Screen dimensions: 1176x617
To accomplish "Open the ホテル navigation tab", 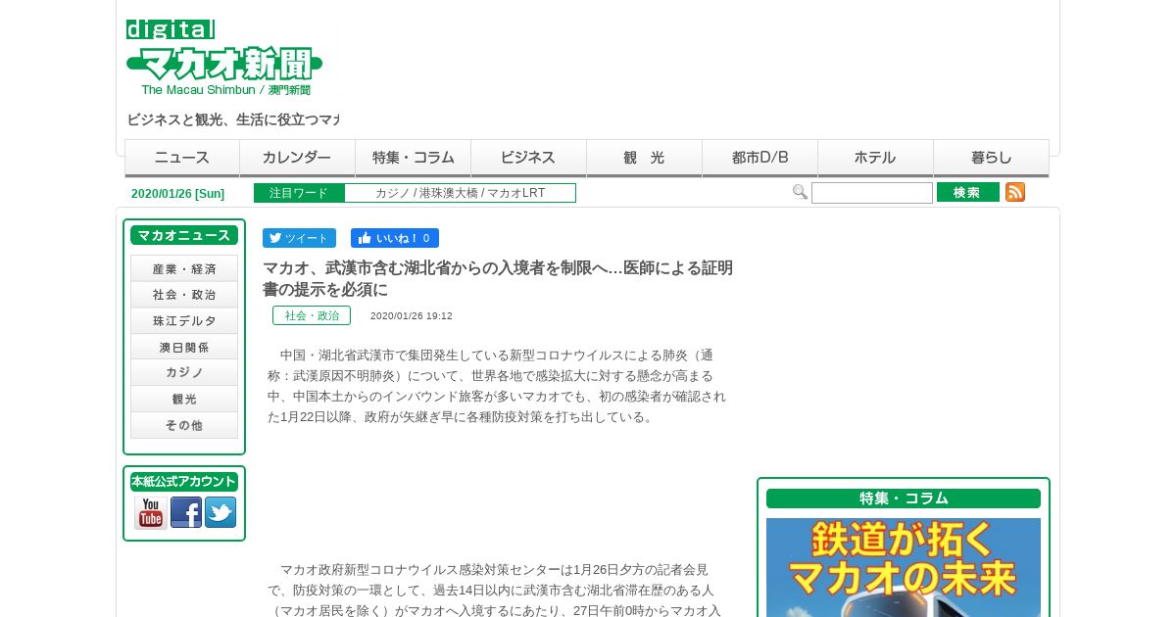I will point(876,158).
